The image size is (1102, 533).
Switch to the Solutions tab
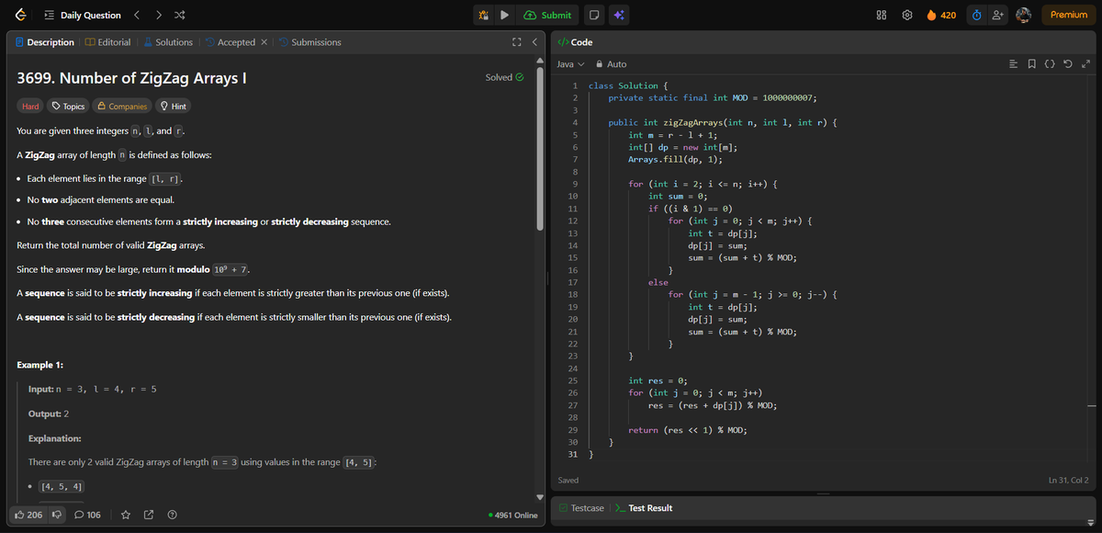(167, 42)
